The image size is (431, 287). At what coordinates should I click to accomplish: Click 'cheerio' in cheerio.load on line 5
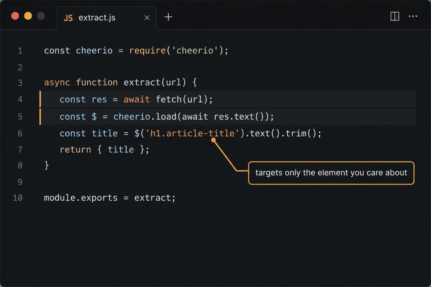pyautogui.click(x=132, y=117)
